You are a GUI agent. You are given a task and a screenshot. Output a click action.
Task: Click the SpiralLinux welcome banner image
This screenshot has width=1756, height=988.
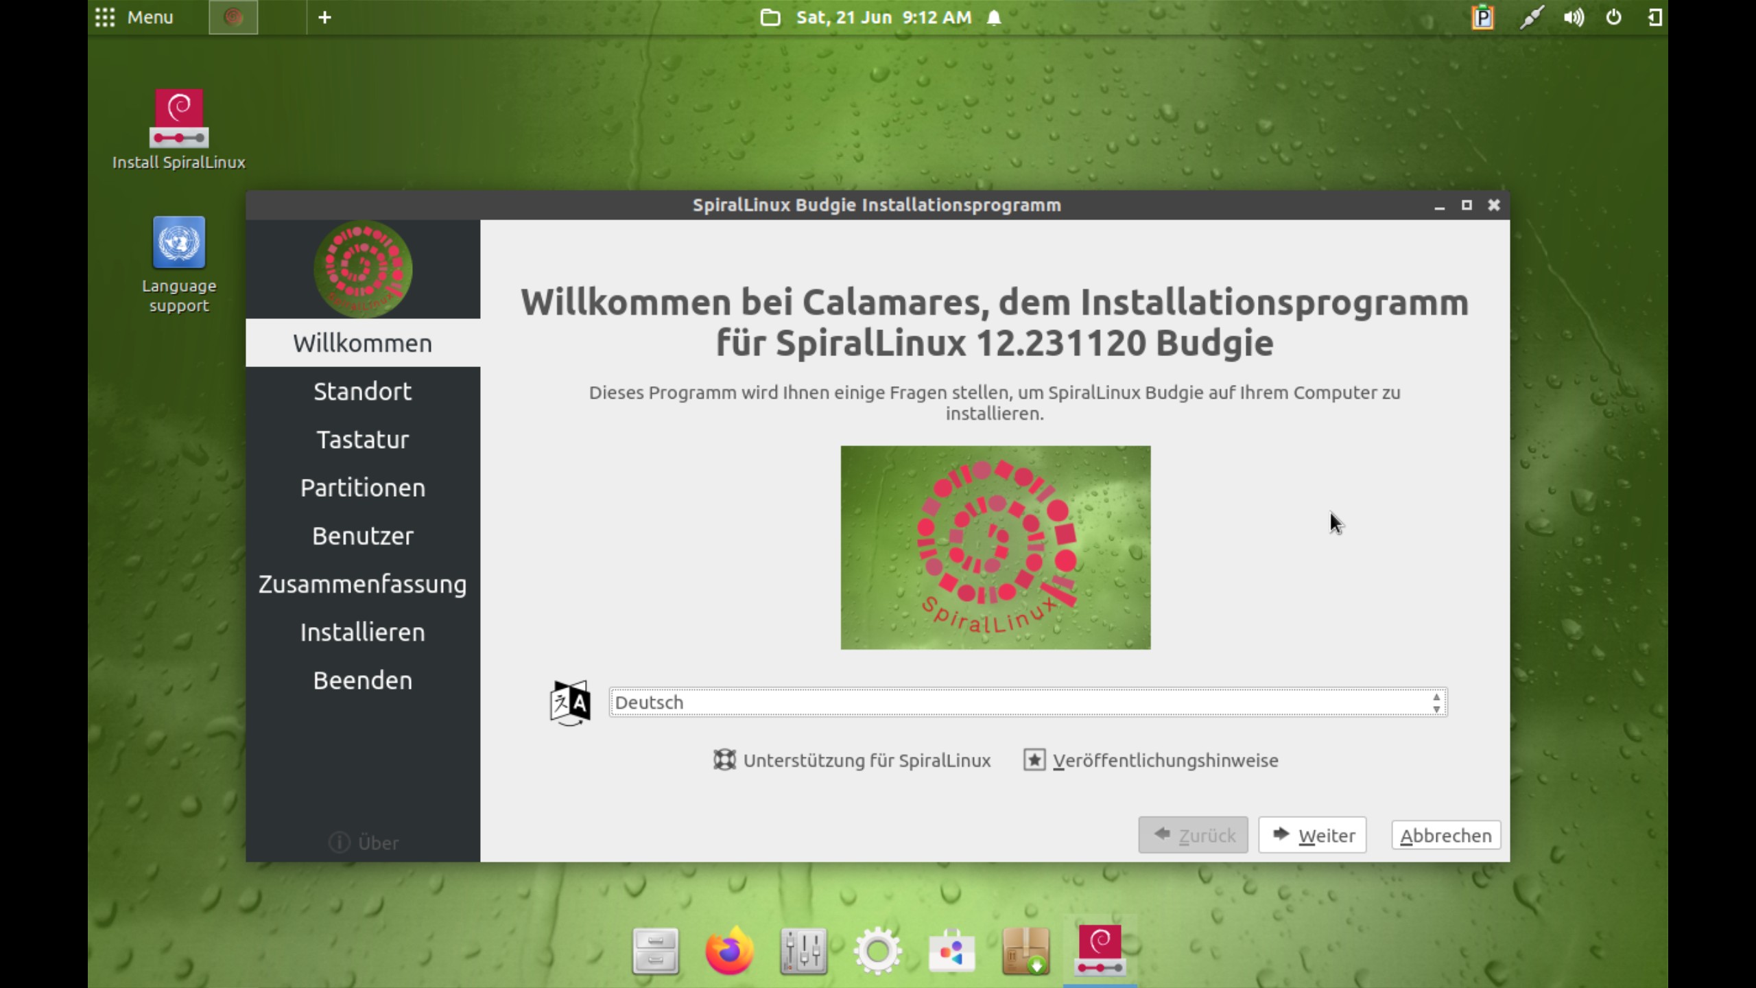pos(995,548)
